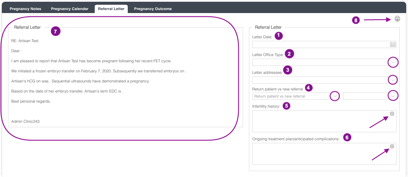
Task: Switch to the Pregnancy Notes tab
Action: [x=25, y=9]
